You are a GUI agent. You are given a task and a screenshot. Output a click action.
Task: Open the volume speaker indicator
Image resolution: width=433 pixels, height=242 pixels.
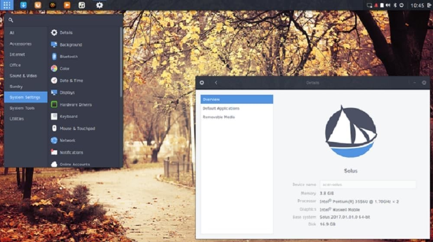(388, 5)
